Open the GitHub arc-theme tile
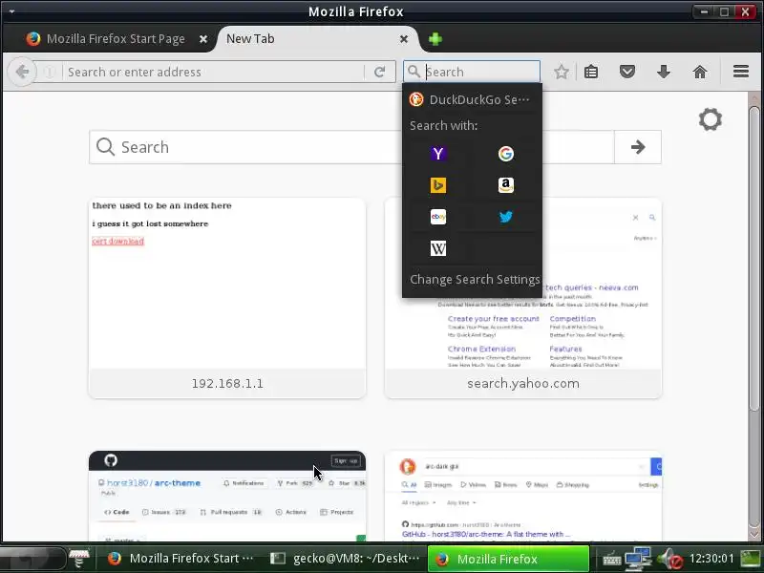Image resolution: width=764 pixels, height=573 pixels. [x=227, y=496]
